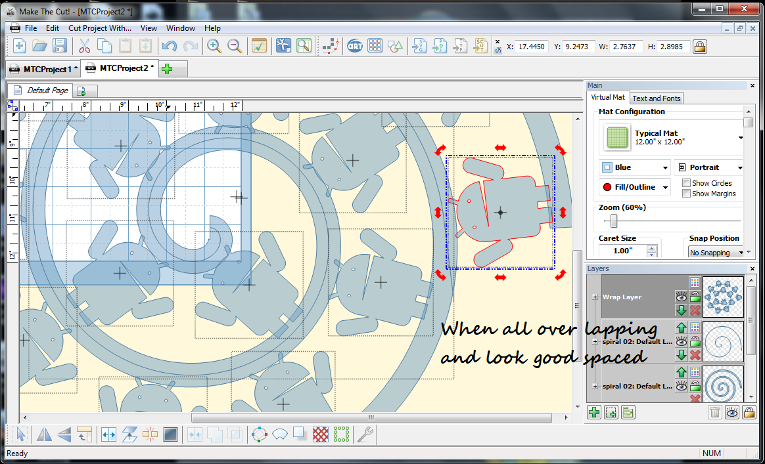
Task: Select the Wrap Layer thumbnail preview
Action: [723, 297]
